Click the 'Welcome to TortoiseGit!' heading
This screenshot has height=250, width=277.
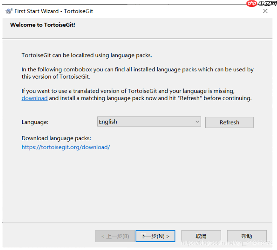pyautogui.click(x=43, y=25)
